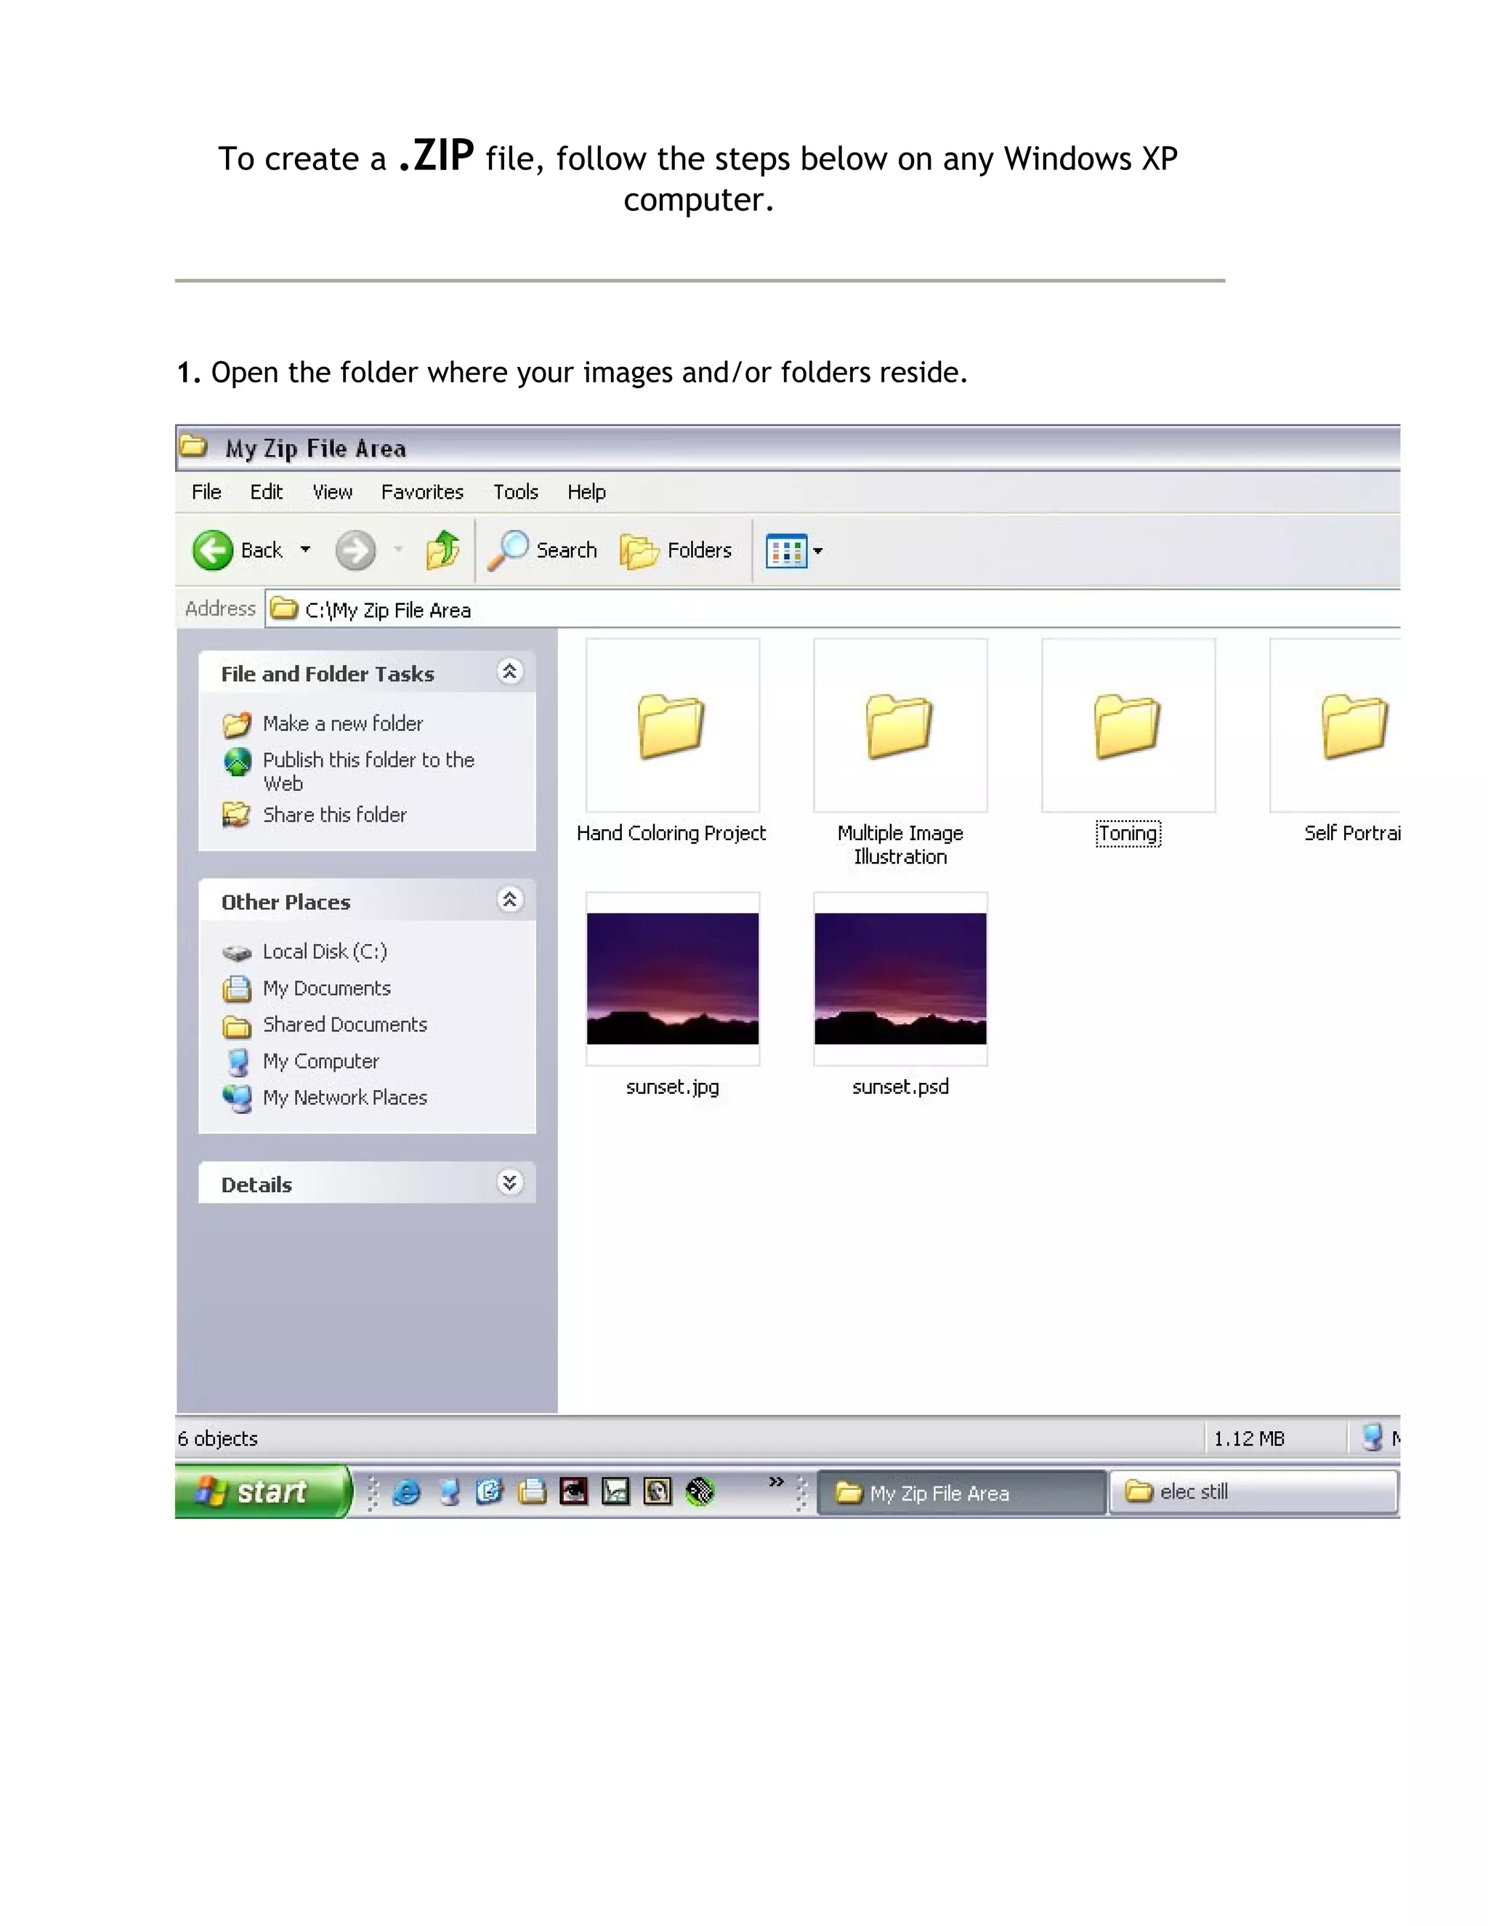Collapse the Other Places panel
Image resolution: width=1488 pixels, height=1926 pixels.
509,900
